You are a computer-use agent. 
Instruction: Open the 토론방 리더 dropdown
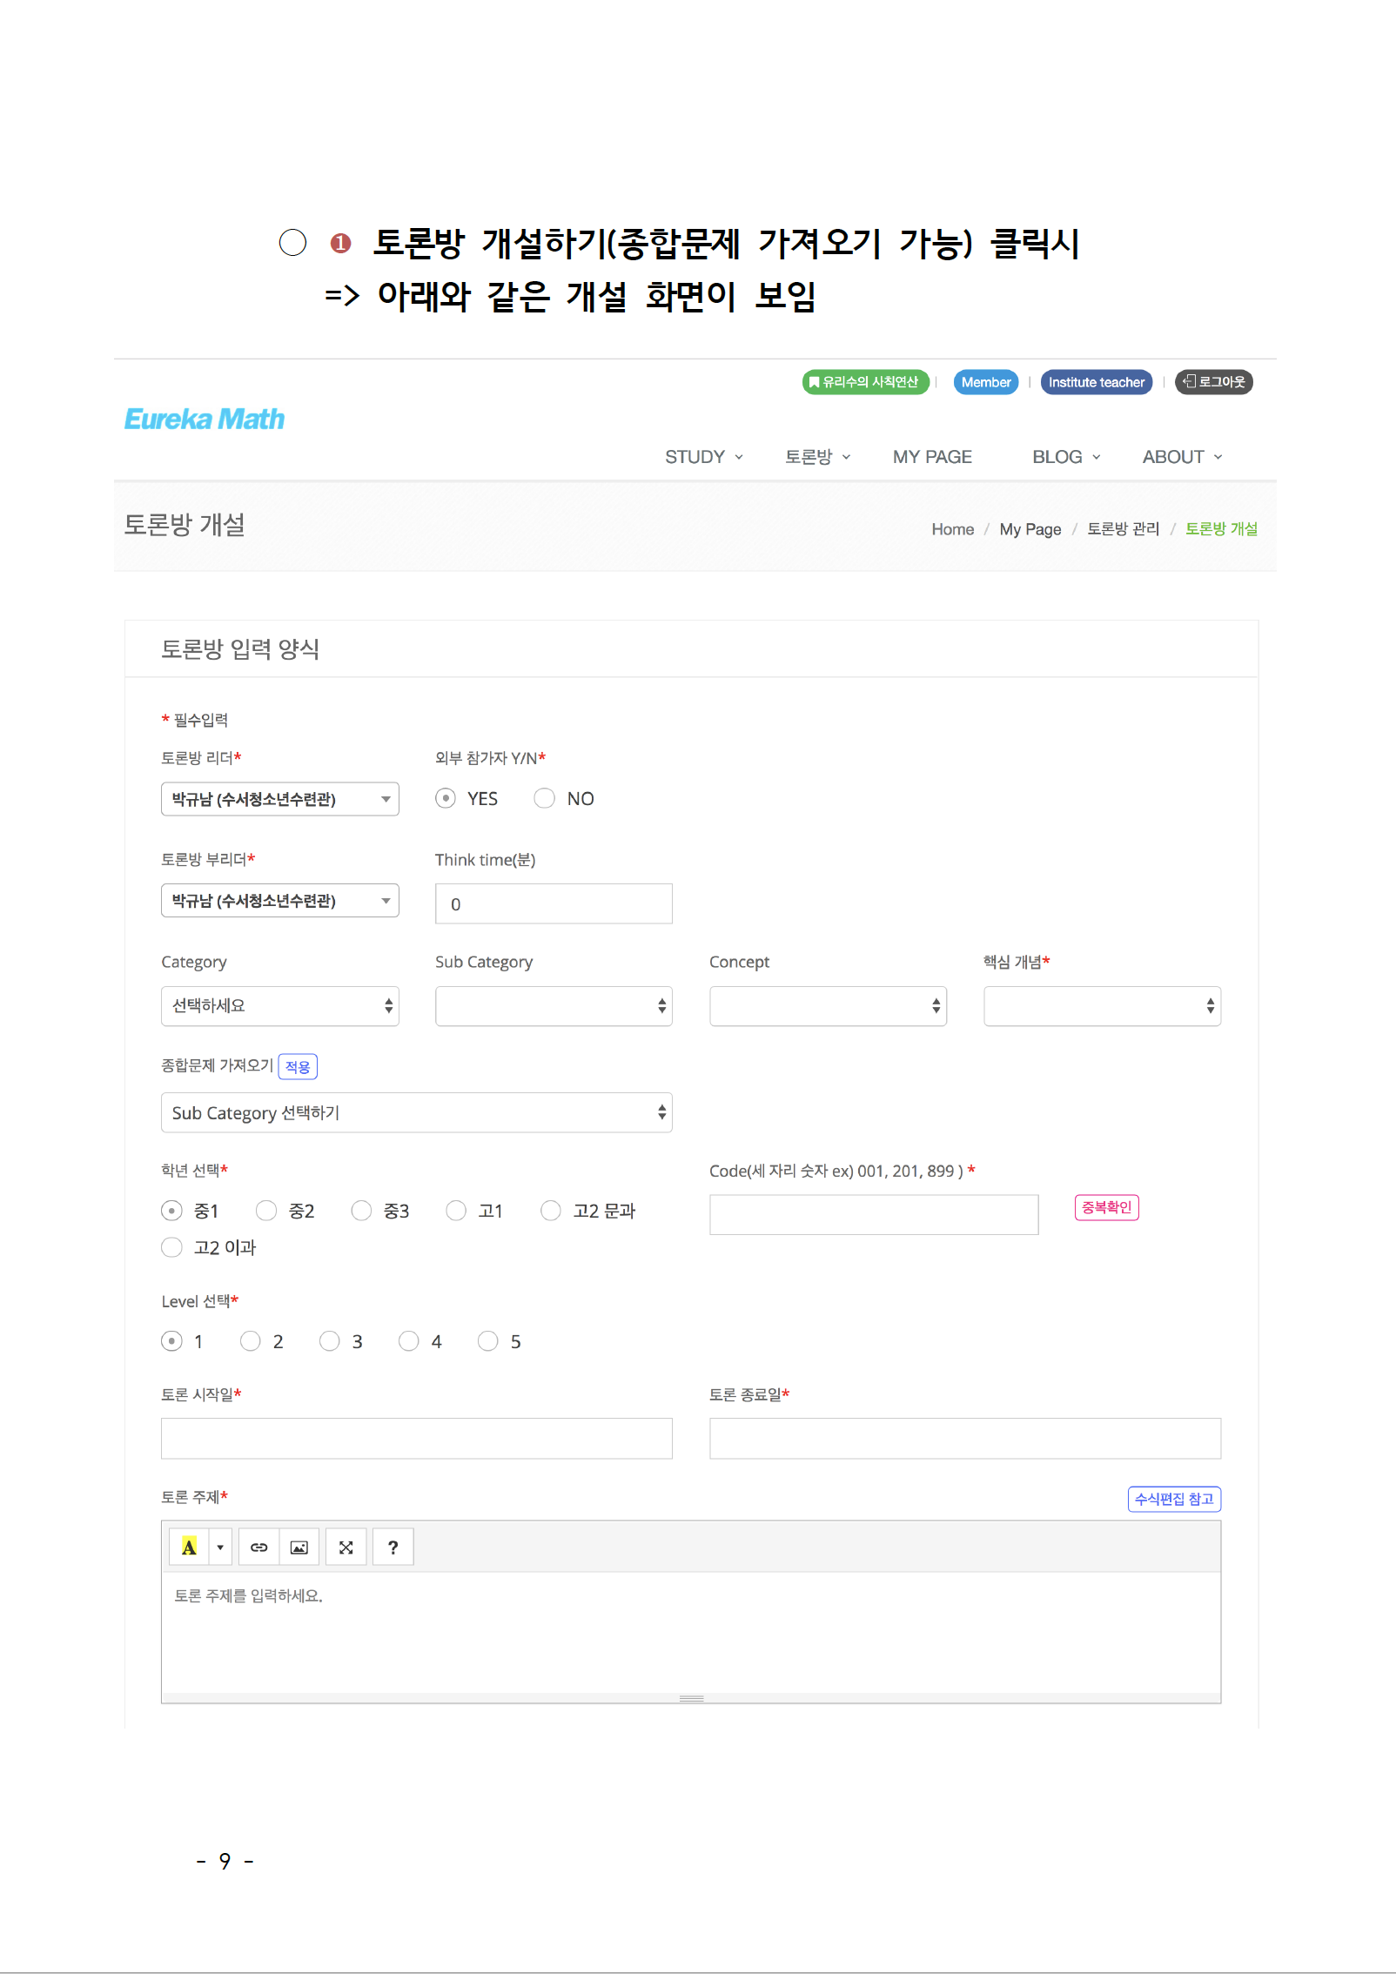(279, 799)
